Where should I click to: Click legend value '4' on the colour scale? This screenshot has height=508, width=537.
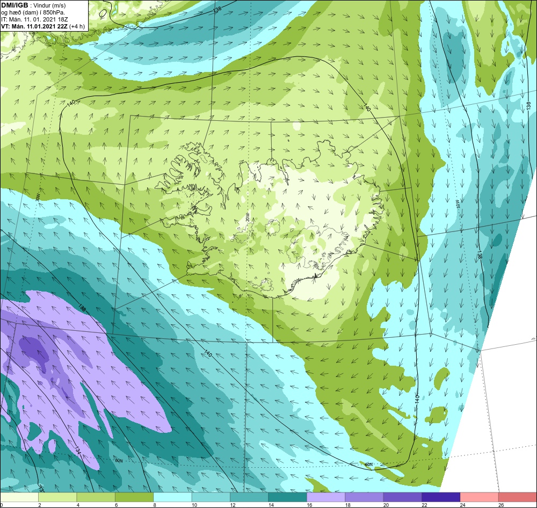[78, 505]
